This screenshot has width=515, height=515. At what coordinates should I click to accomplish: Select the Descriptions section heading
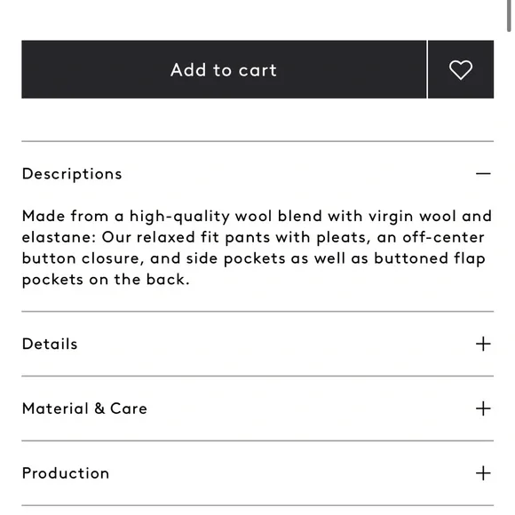click(x=72, y=174)
